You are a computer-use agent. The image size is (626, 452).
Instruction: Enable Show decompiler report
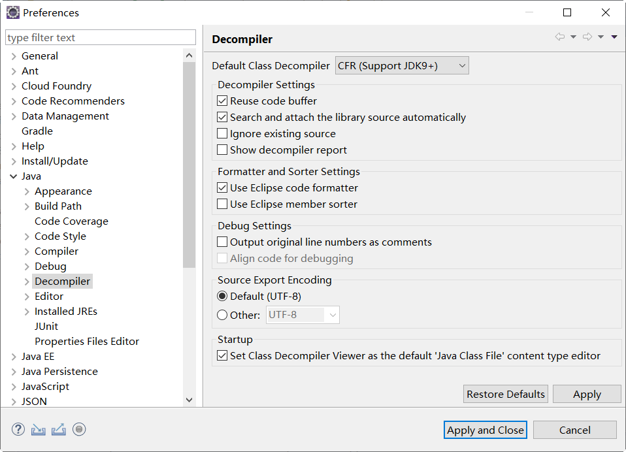click(x=222, y=150)
